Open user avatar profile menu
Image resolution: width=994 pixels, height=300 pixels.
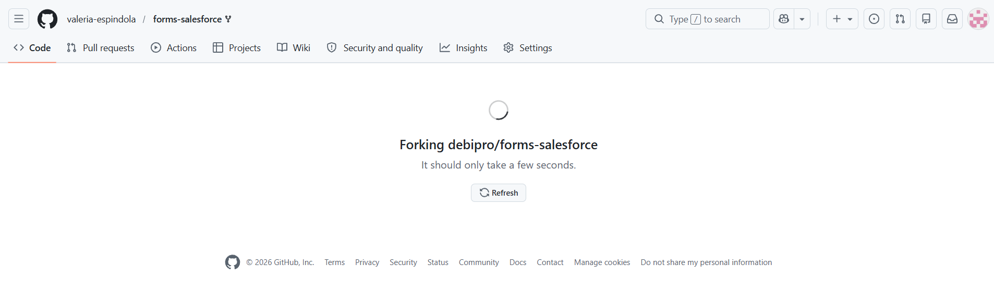point(978,19)
